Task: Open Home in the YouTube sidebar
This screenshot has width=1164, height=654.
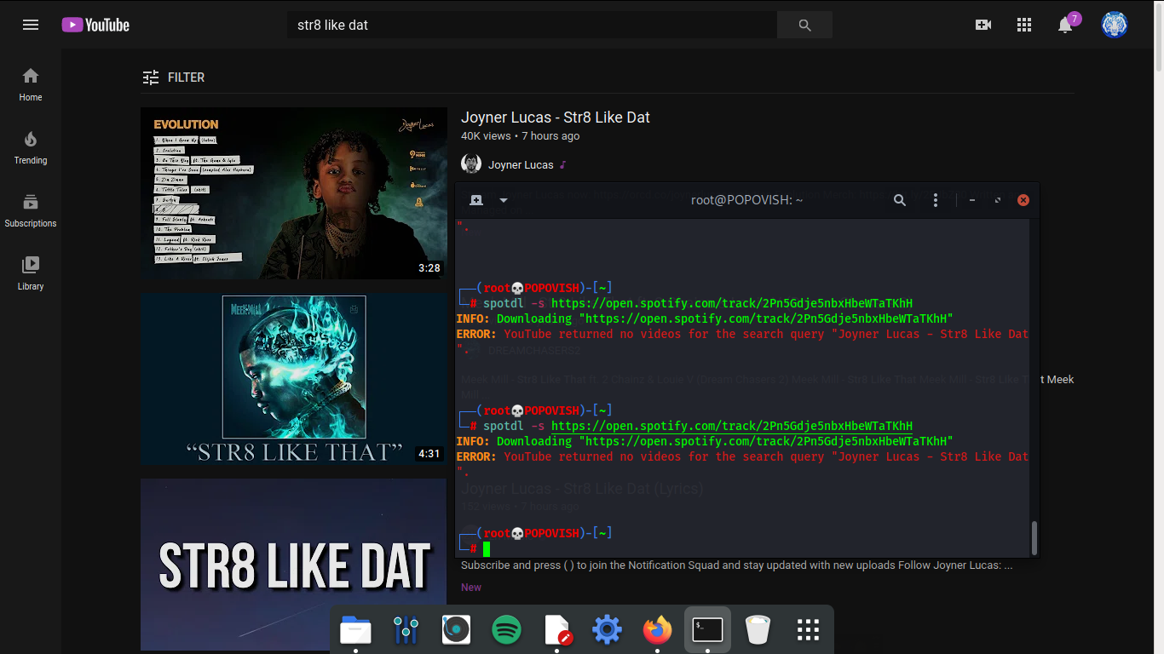Action: click(x=31, y=85)
